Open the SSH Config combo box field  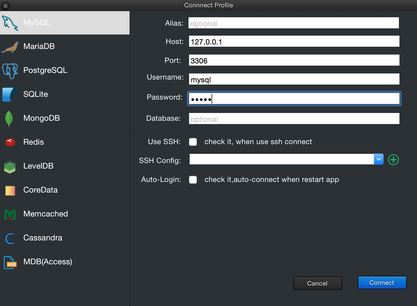(281, 159)
